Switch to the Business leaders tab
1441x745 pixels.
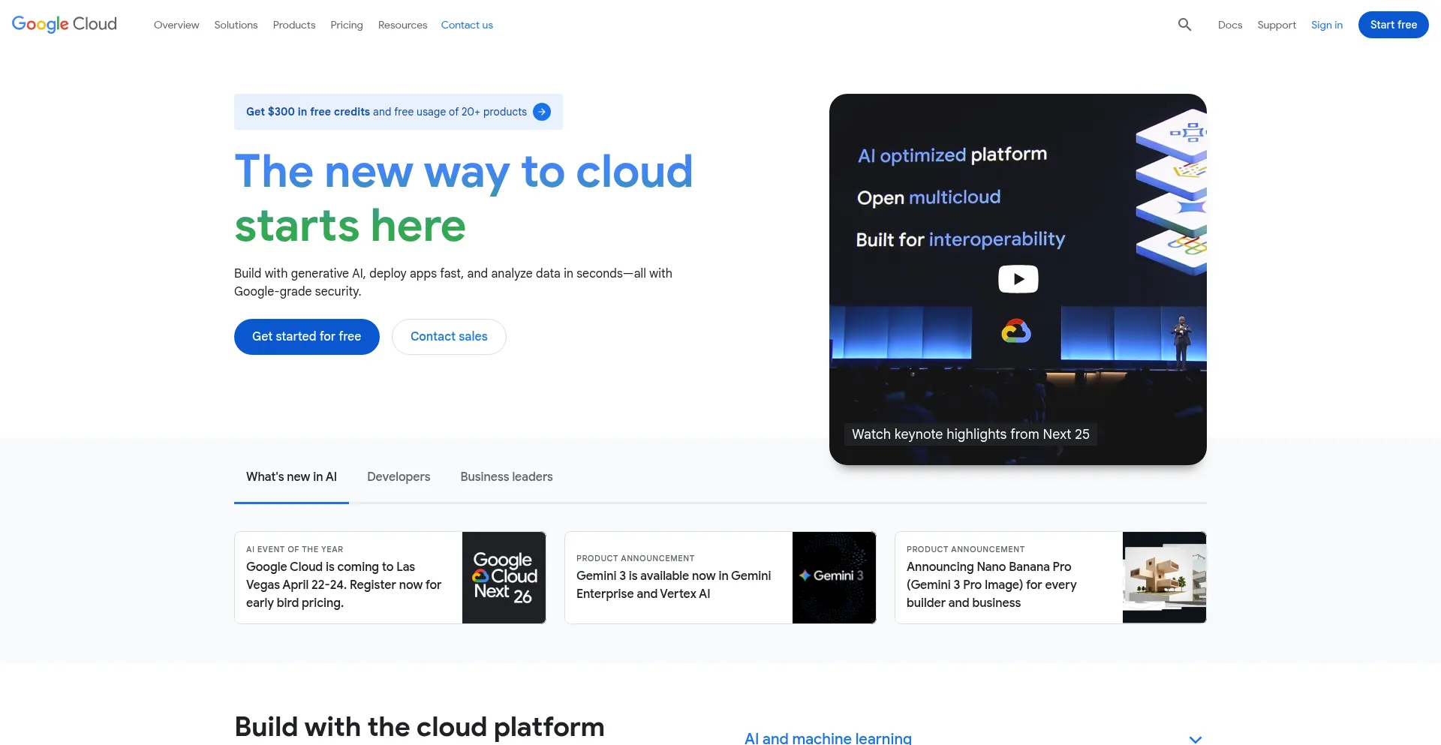pos(506,476)
